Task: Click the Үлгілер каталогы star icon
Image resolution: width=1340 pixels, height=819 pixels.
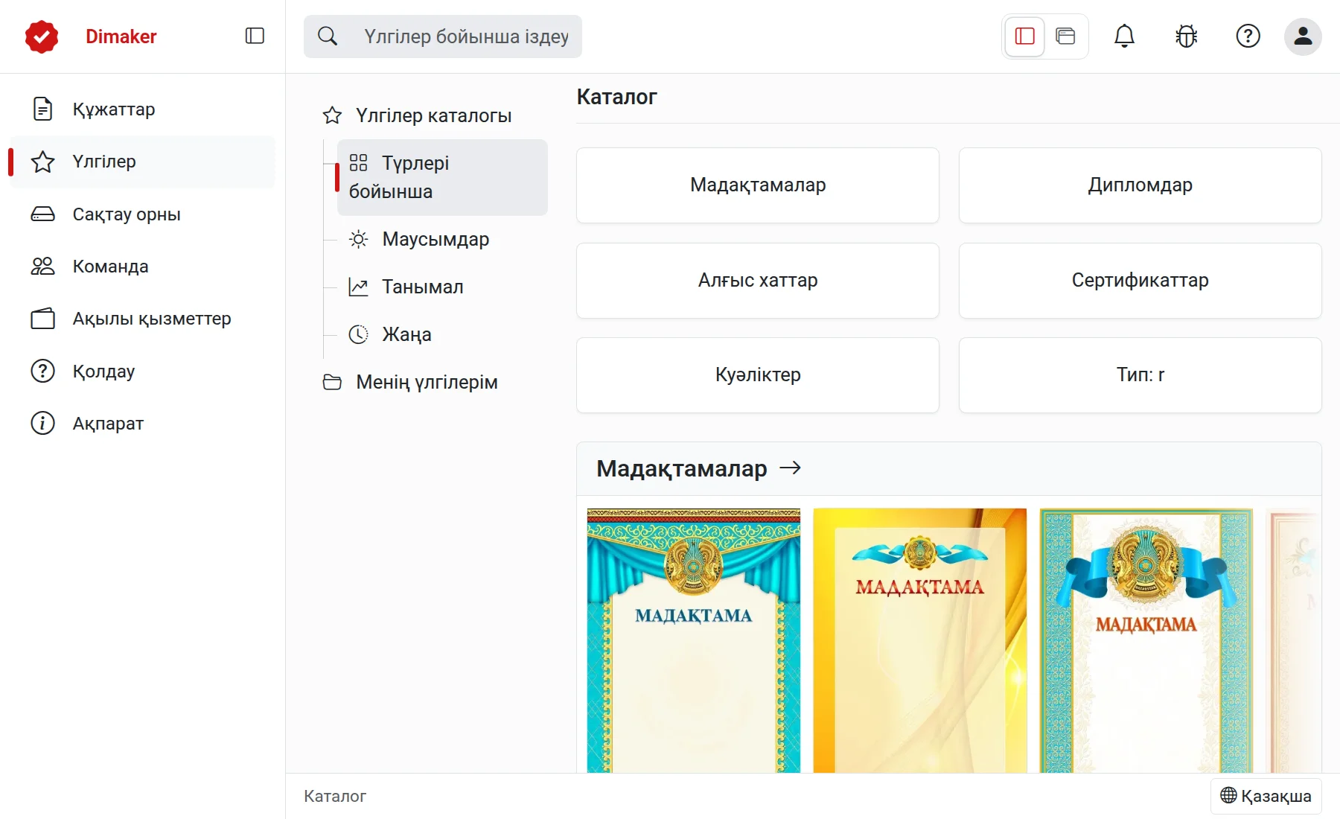Action: click(332, 115)
